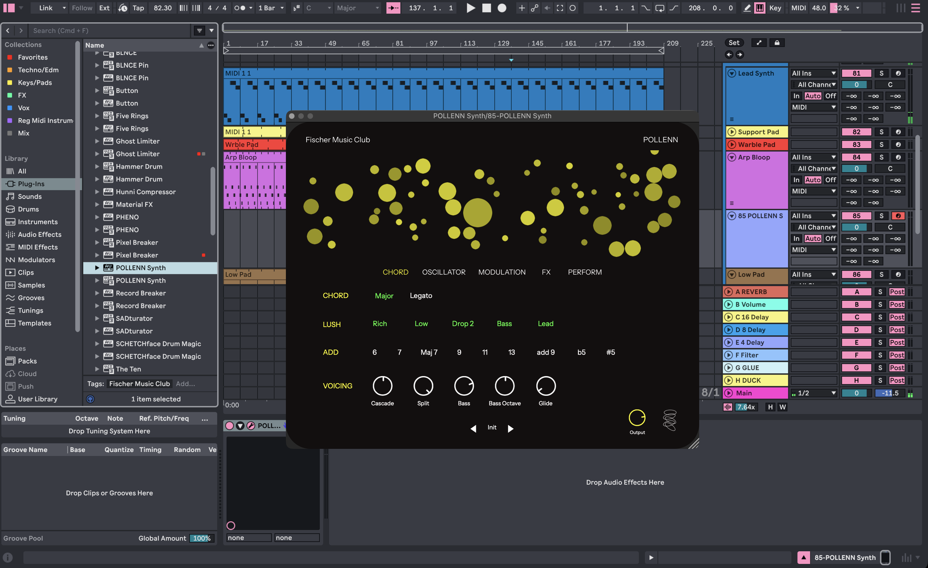Focus the browser search field
This screenshot has width=928, height=568.
pos(110,30)
